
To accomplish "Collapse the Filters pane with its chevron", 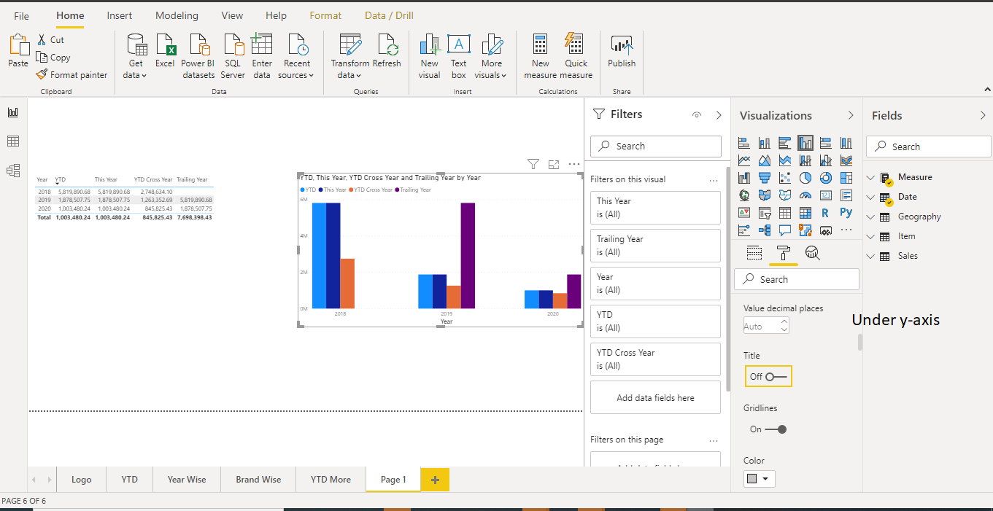I will tap(719, 115).
